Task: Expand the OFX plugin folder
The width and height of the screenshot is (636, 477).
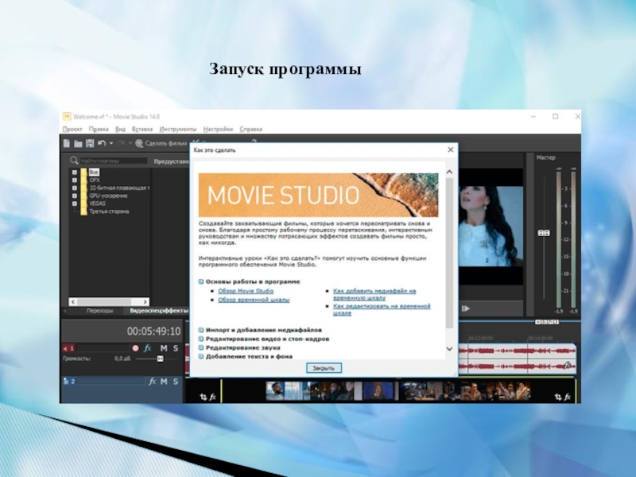Action: coord(74,180)
